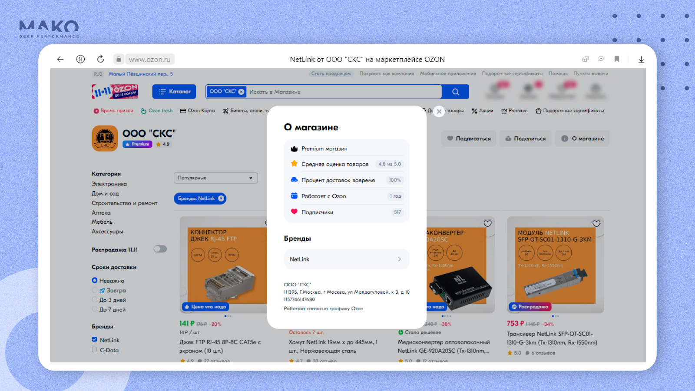Click Средняя оценка товаров row
Viewport: 695px width, 391px height.
tap(347, 164)
